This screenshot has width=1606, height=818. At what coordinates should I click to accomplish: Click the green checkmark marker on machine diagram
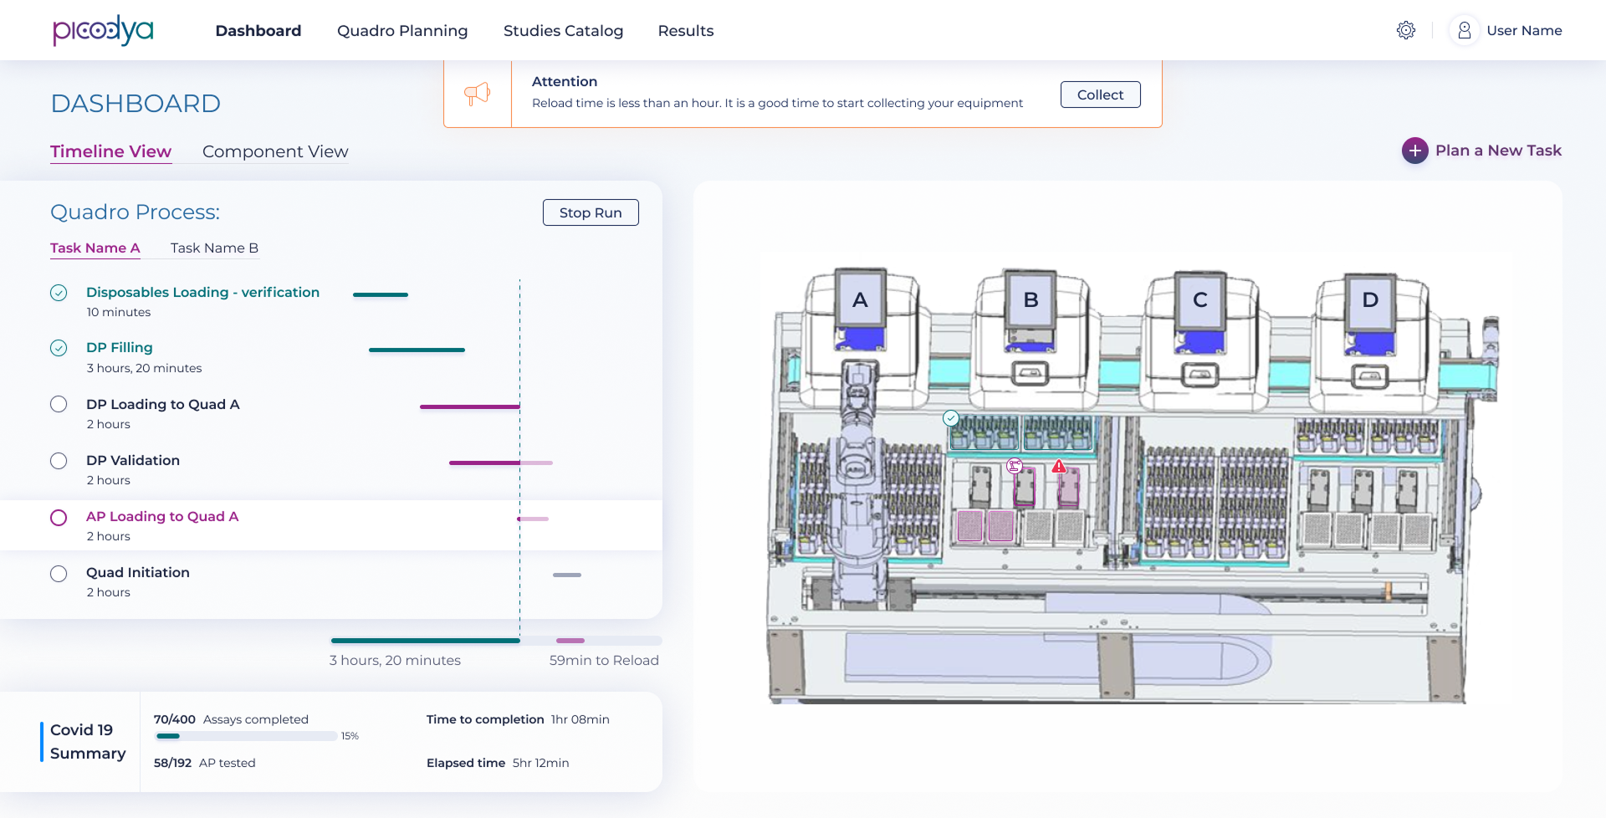(951, 418)
